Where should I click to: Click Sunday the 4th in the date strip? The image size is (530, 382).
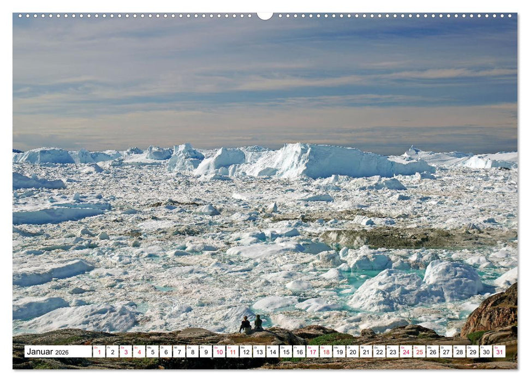(140, 353)
